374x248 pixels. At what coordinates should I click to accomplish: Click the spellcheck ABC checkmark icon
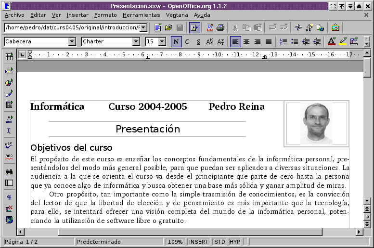click(9, 145)
